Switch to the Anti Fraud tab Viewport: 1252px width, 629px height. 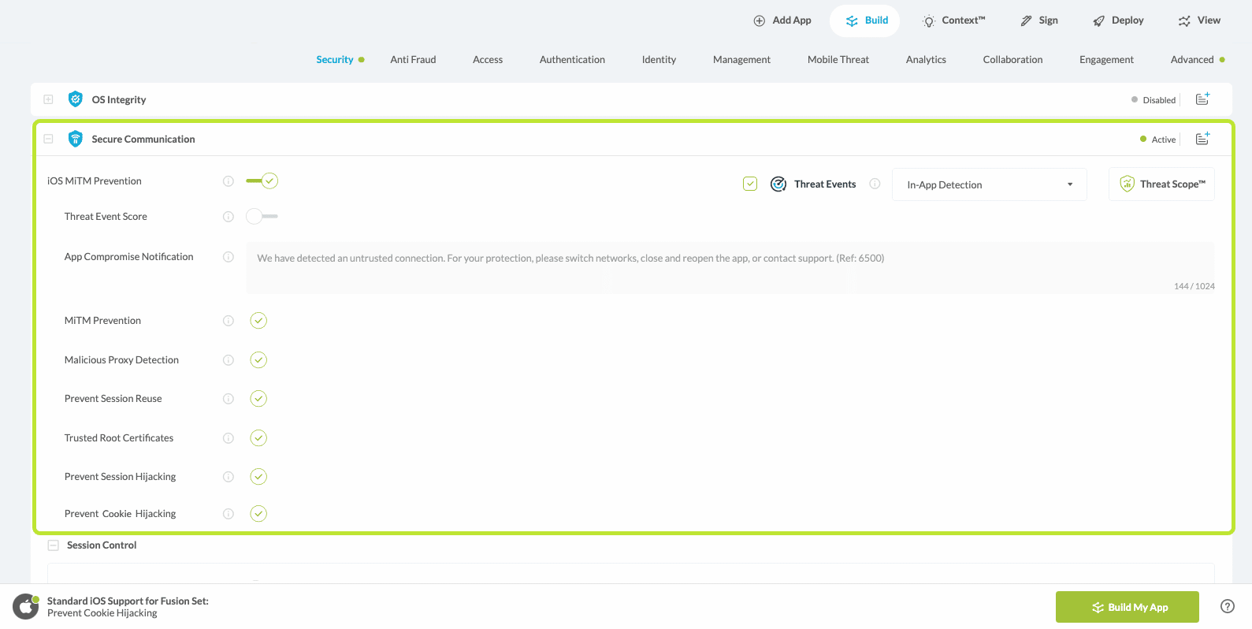[413, 60]
